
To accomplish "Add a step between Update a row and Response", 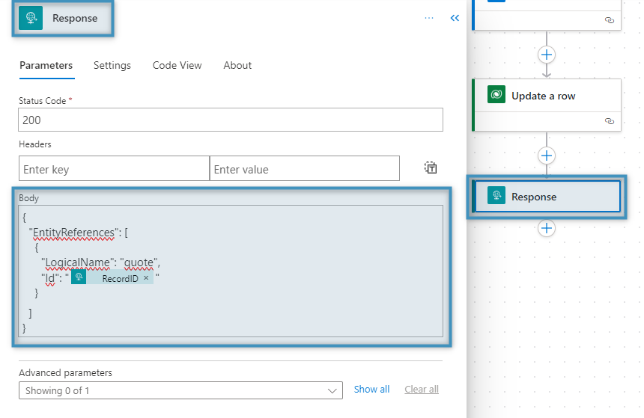I will click(x=546, y=156).
